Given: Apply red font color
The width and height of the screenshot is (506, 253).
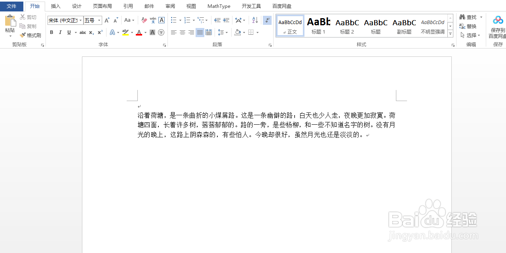Looking at the screenshot, I should pos(139,32).
